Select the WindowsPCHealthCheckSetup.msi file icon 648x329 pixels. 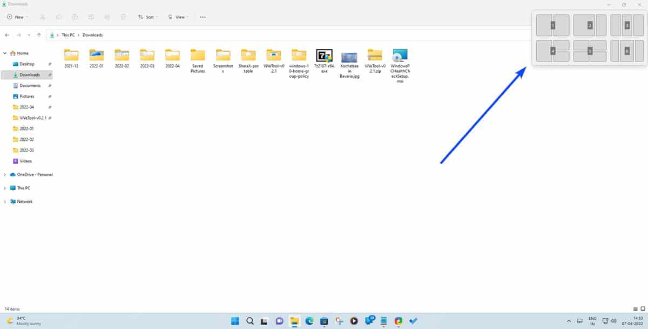(400, 55)
